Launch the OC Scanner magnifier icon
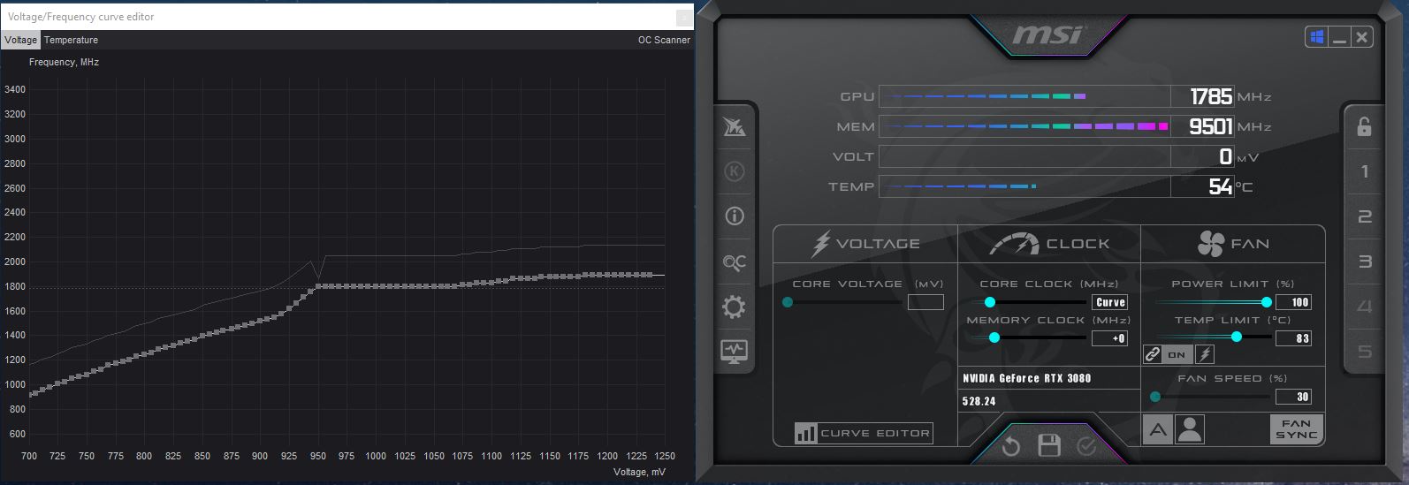 (735, 262)
